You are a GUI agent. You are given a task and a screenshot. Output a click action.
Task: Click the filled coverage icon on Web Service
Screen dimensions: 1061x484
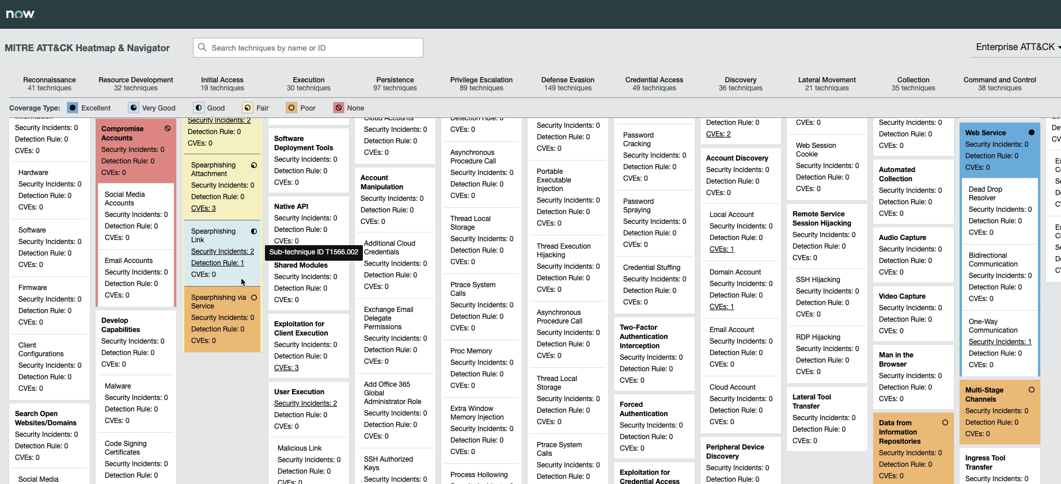click(1032, 132)
